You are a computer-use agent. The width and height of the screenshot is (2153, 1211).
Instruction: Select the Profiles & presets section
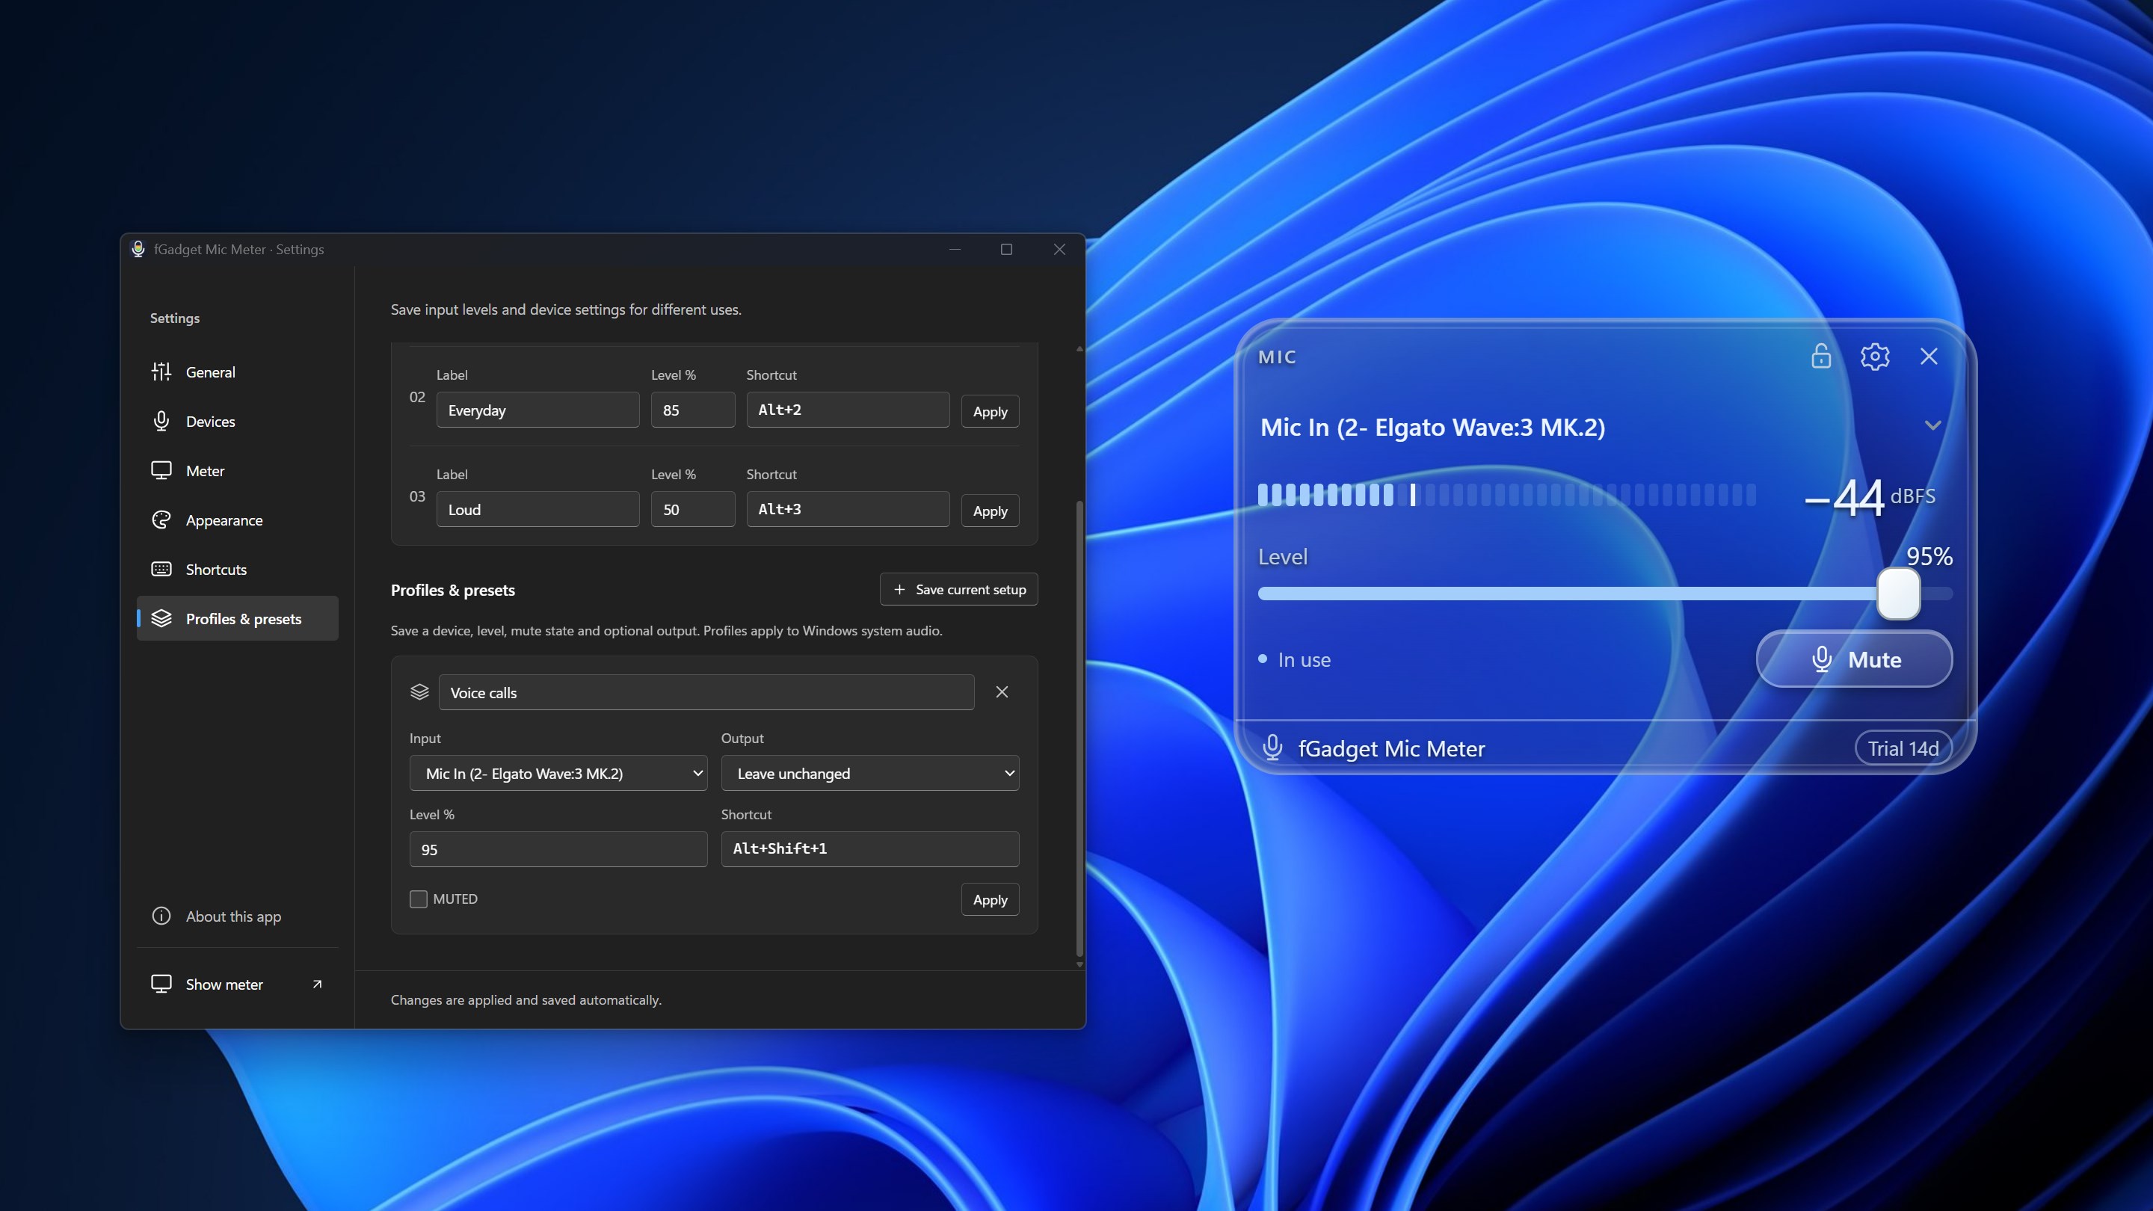[238, 617]
